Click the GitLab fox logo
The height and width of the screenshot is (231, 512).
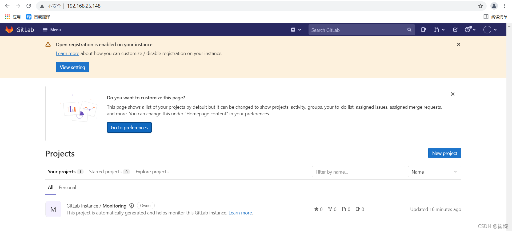pyautogui.click(x=9, y=30)
